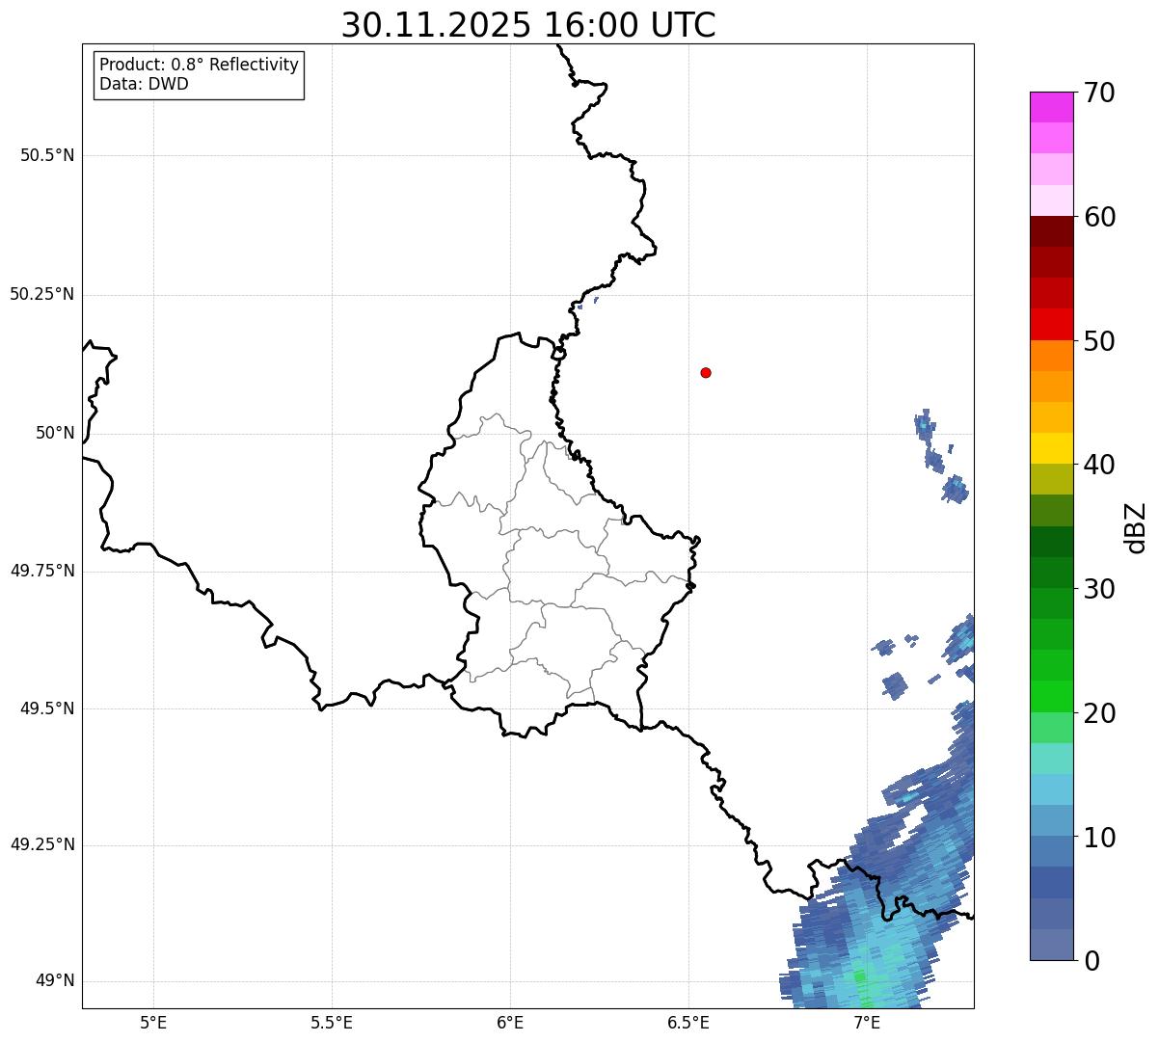Click the 7°E longitude label

(867, 1022)
